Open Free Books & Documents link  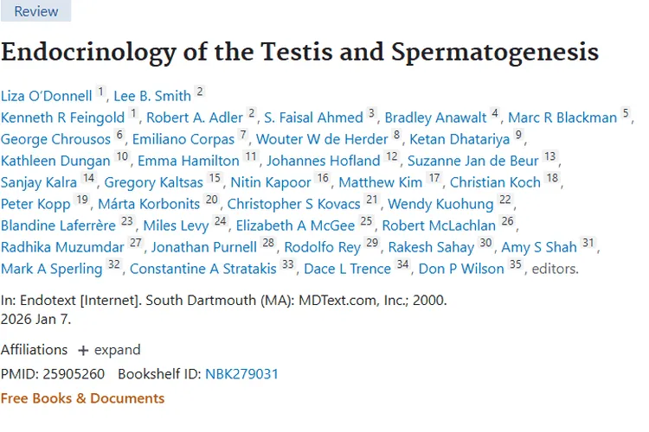tap(82, 398)
